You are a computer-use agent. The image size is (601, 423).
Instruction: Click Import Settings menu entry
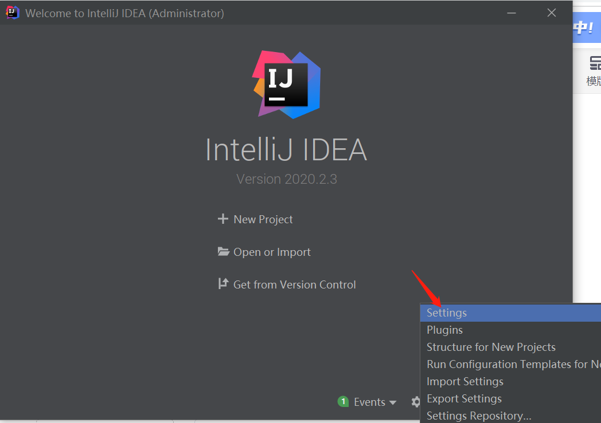465,381
